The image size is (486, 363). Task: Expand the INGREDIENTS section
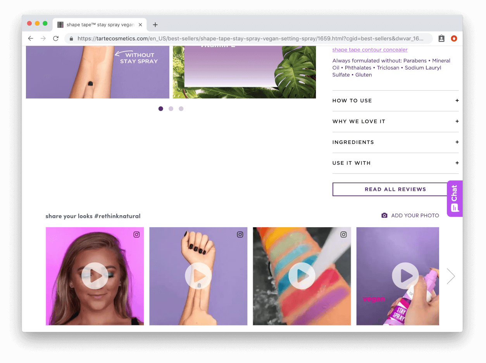tap(395, 142)
